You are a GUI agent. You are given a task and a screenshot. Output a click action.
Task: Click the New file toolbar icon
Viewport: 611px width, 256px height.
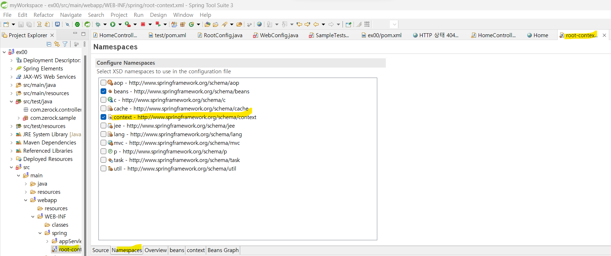[x=6, y=24]
